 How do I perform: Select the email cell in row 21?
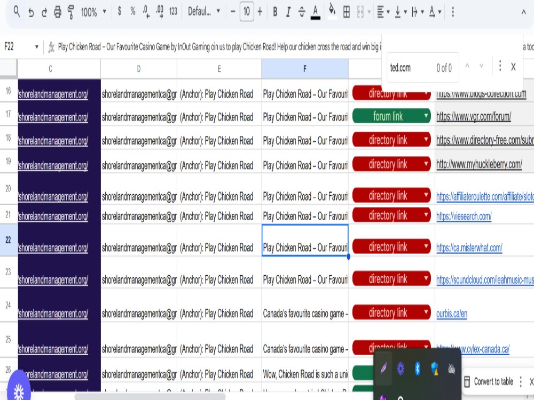click(x=139, y=214)
